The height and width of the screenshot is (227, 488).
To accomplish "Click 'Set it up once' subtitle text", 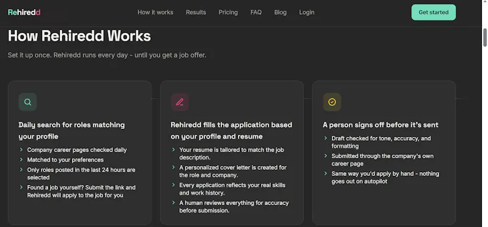I will (x=107, y=55).
